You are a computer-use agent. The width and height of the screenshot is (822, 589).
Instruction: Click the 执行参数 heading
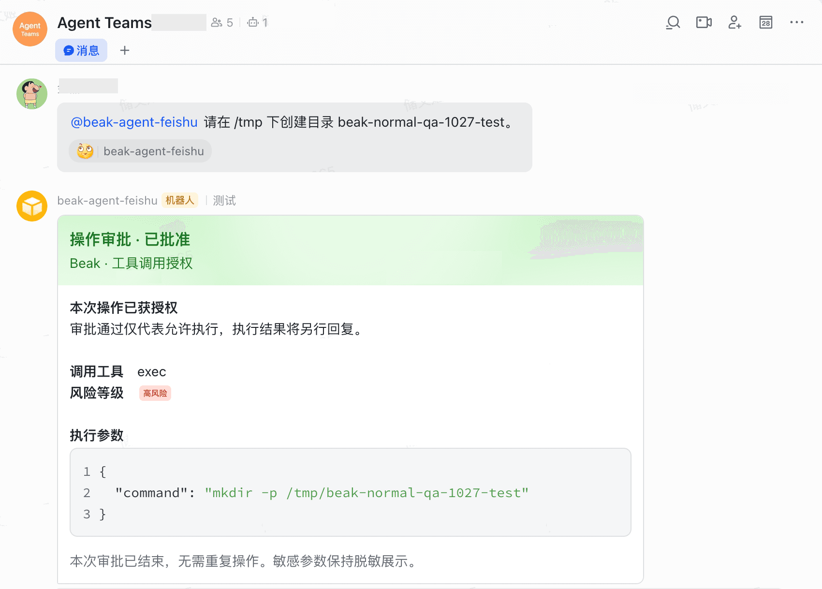pos(97,435)
